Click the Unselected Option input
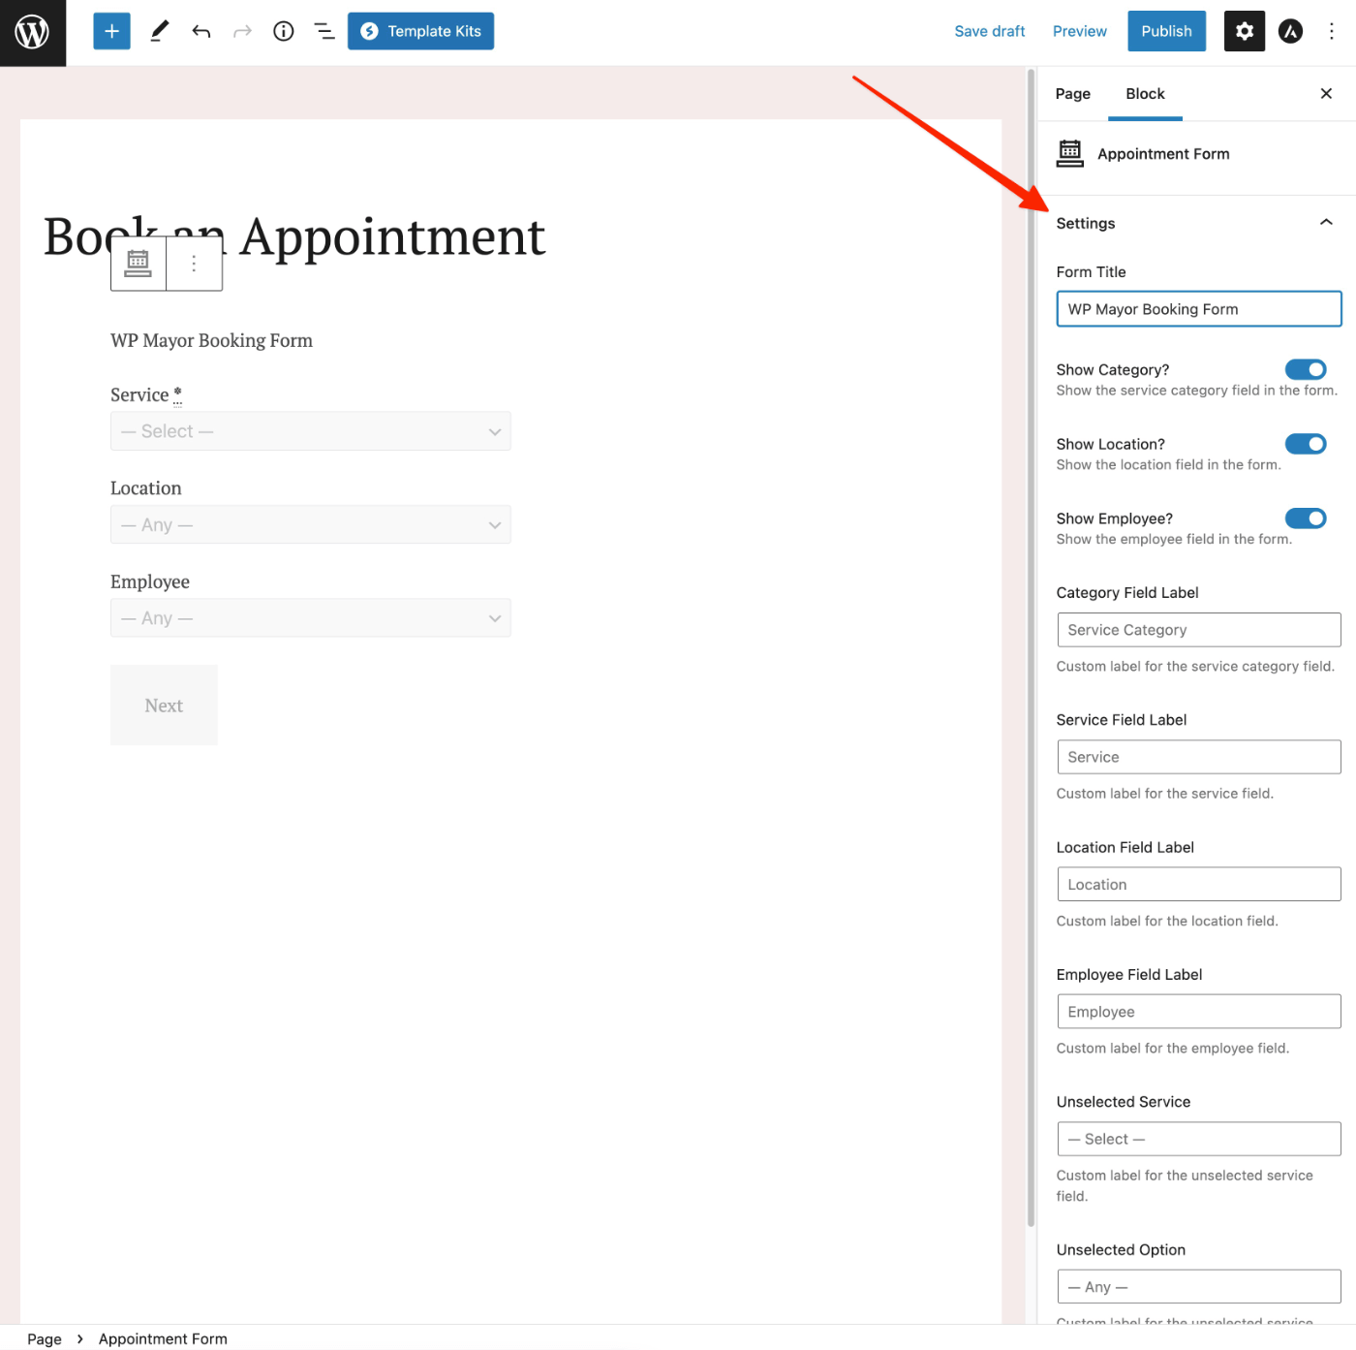 click(x=1199, y=1287)
